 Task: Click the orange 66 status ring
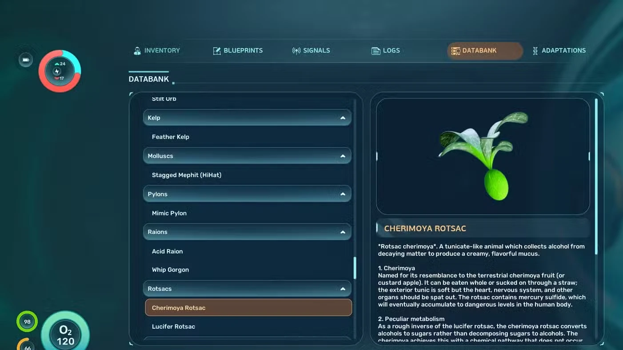click(27, 345)
